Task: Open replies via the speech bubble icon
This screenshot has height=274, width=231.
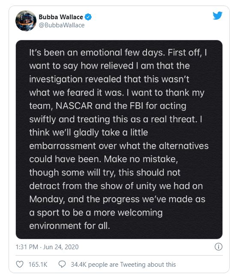Action: point(62,264)
